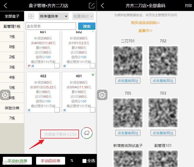Select the 7栋 category
The height and width of the screenshot is (167, 194).
click(12, 118)
